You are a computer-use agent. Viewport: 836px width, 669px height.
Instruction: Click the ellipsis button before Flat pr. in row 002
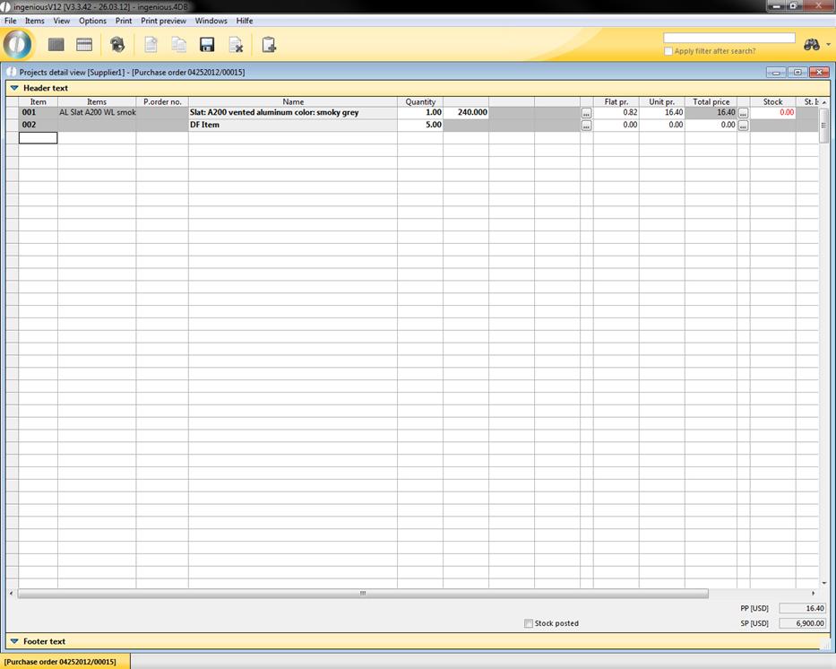(586, 126)
